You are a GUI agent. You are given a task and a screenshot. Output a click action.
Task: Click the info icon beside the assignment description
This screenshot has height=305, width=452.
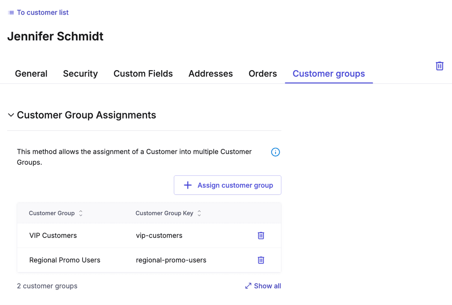275,152
